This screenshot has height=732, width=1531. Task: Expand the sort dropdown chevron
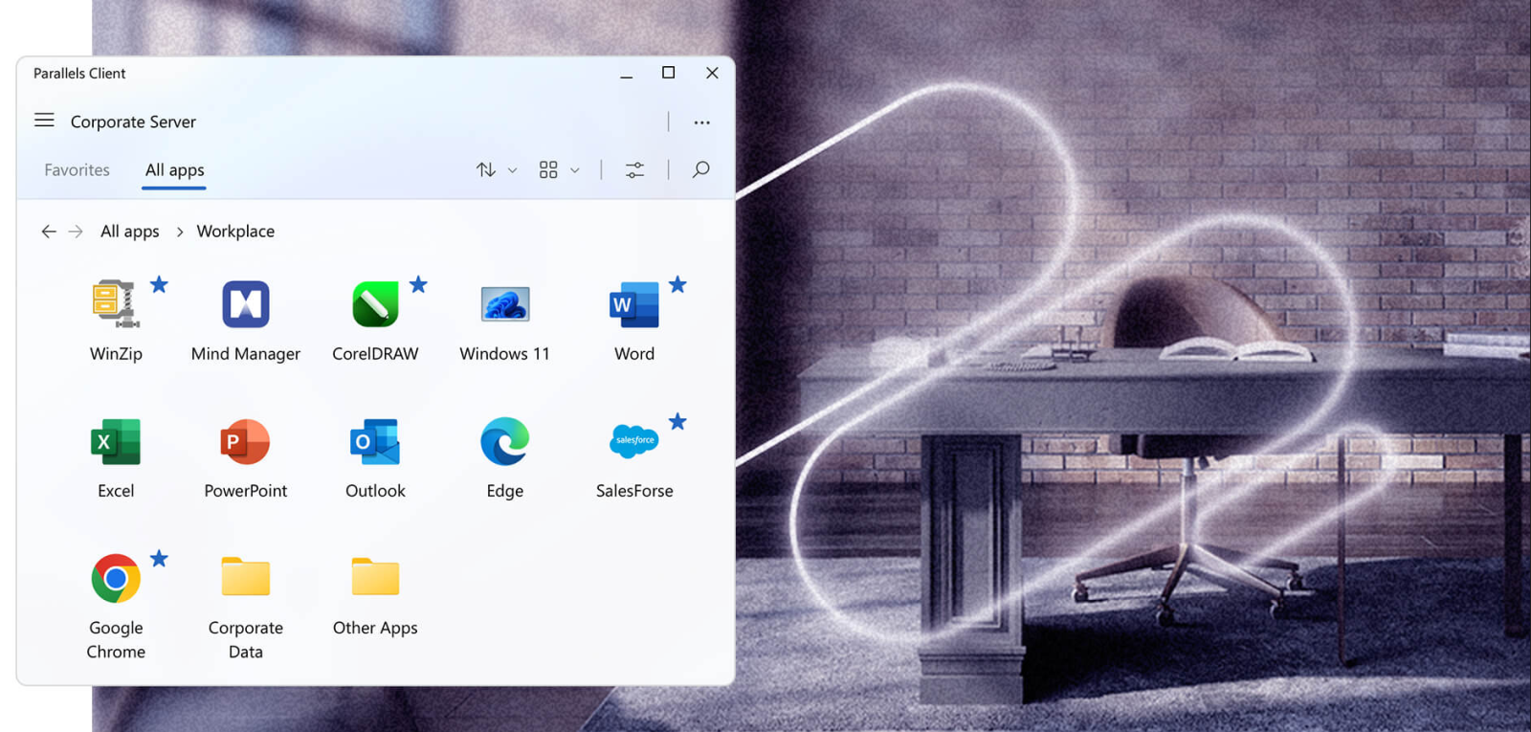click(513, 170)
